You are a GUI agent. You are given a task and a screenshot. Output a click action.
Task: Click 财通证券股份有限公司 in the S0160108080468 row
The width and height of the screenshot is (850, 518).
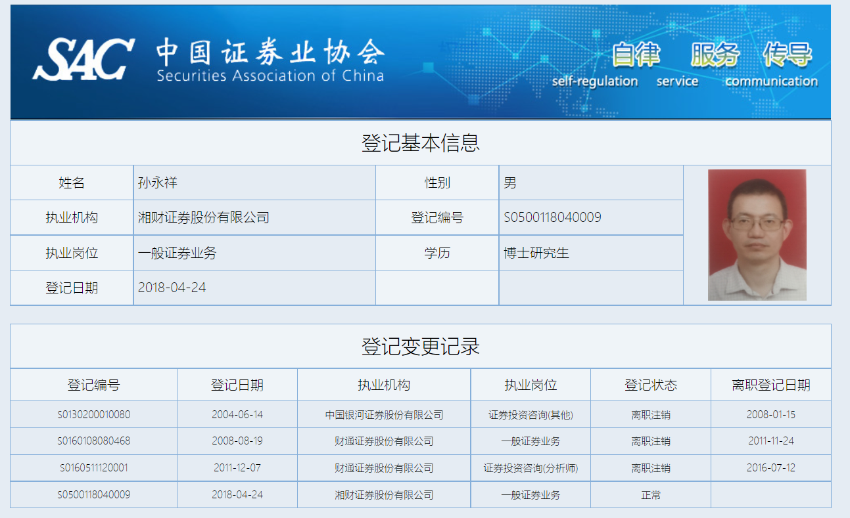(x=384, y=441)
